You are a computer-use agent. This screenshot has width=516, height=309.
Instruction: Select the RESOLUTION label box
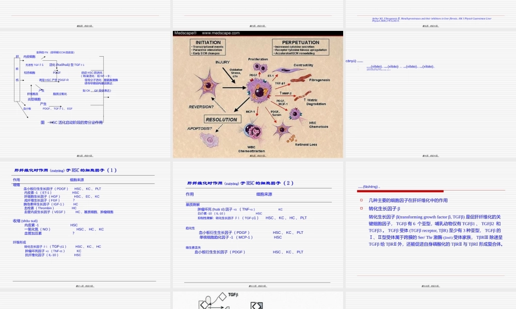click(222, 119)
